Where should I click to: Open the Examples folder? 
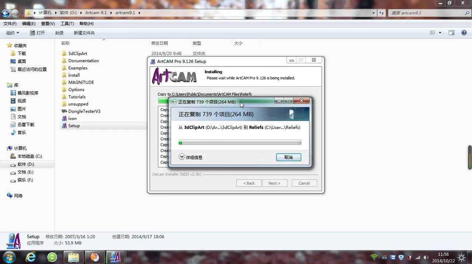78,68
